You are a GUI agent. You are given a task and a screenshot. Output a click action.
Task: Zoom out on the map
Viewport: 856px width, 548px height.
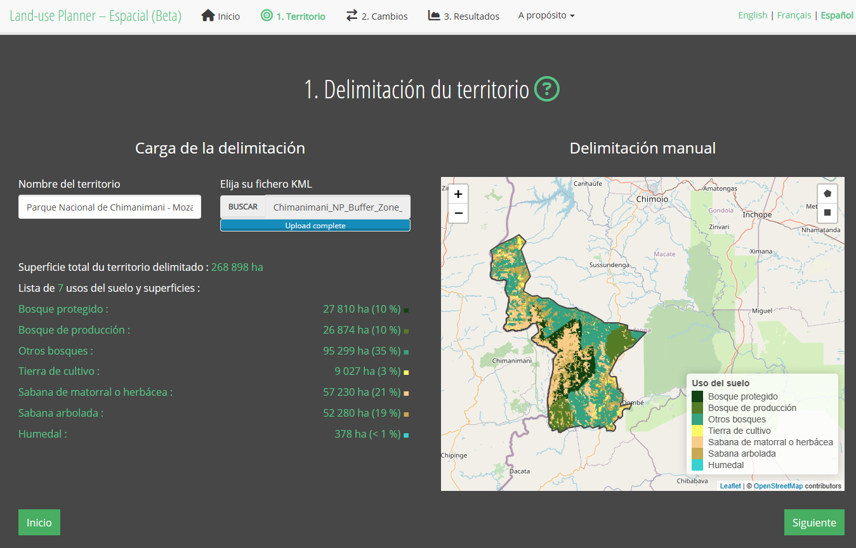[458, 213]
